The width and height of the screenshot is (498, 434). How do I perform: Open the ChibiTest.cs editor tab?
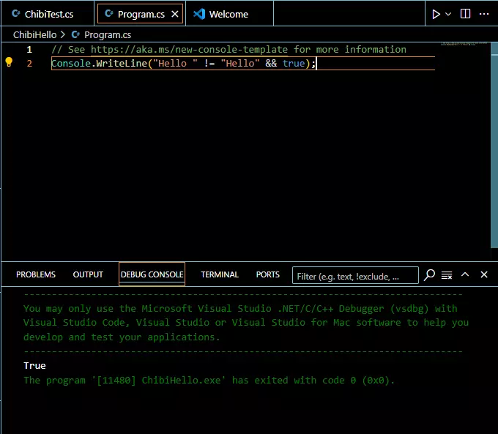coord(48,14)
